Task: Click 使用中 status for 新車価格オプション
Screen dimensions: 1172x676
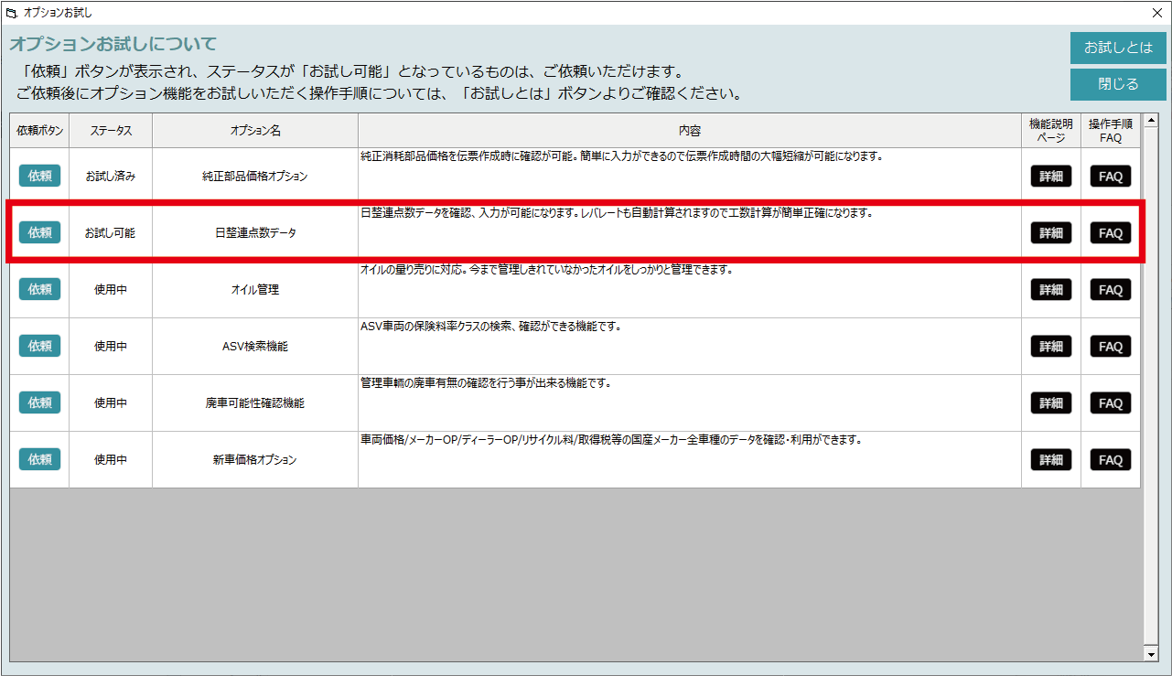Action: (111, 460)
